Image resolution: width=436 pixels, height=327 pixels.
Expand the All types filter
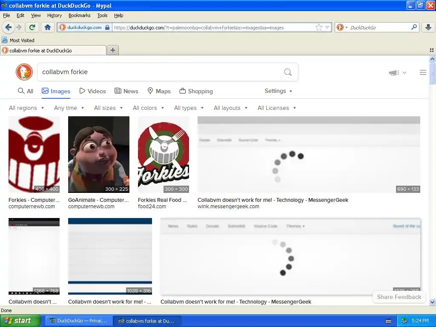point(189,108)
